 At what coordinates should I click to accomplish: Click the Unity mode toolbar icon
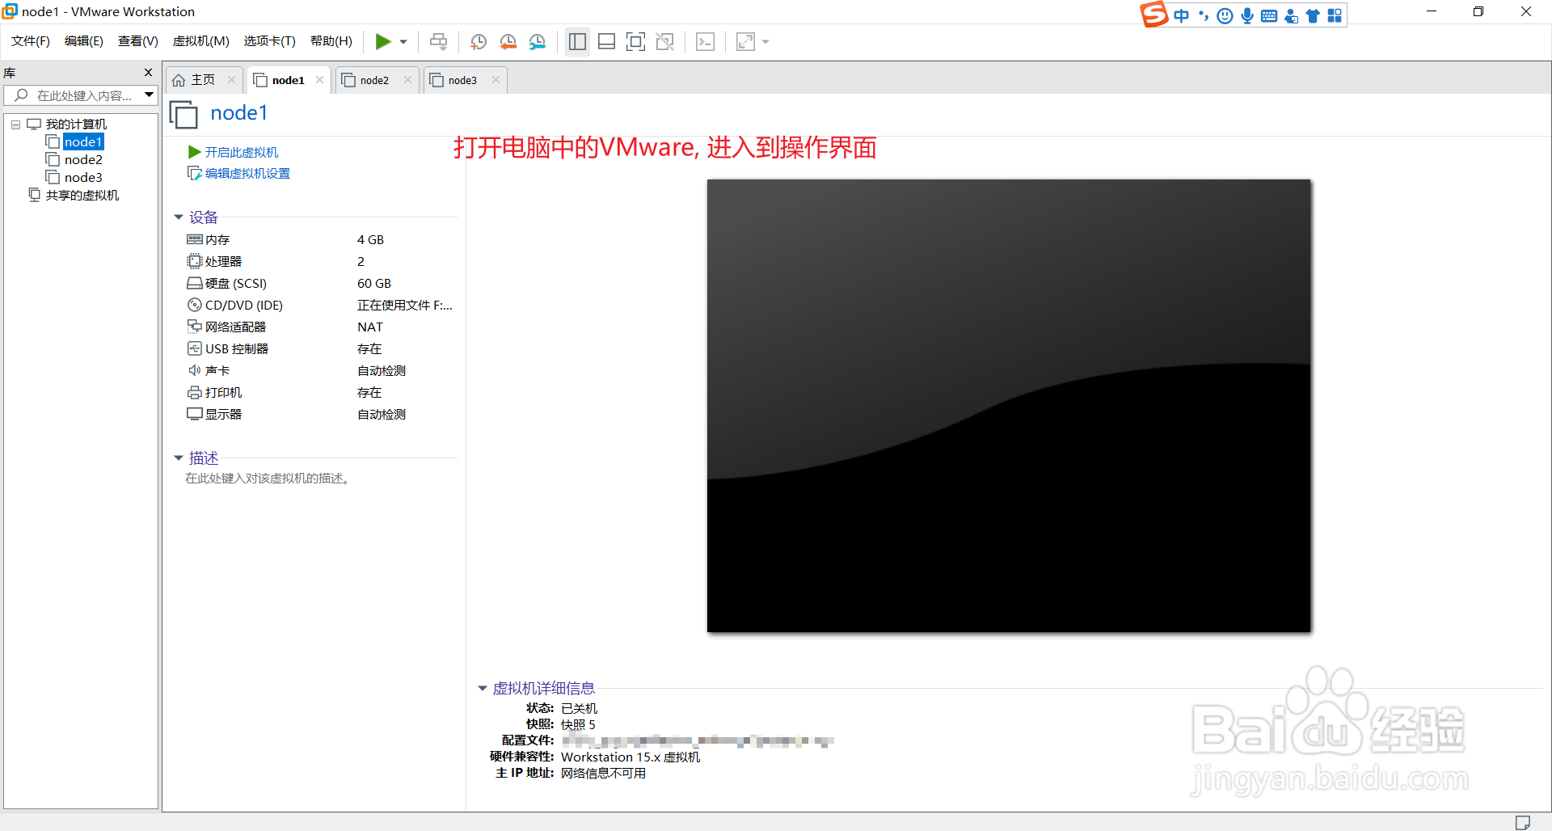coord(665,41)
